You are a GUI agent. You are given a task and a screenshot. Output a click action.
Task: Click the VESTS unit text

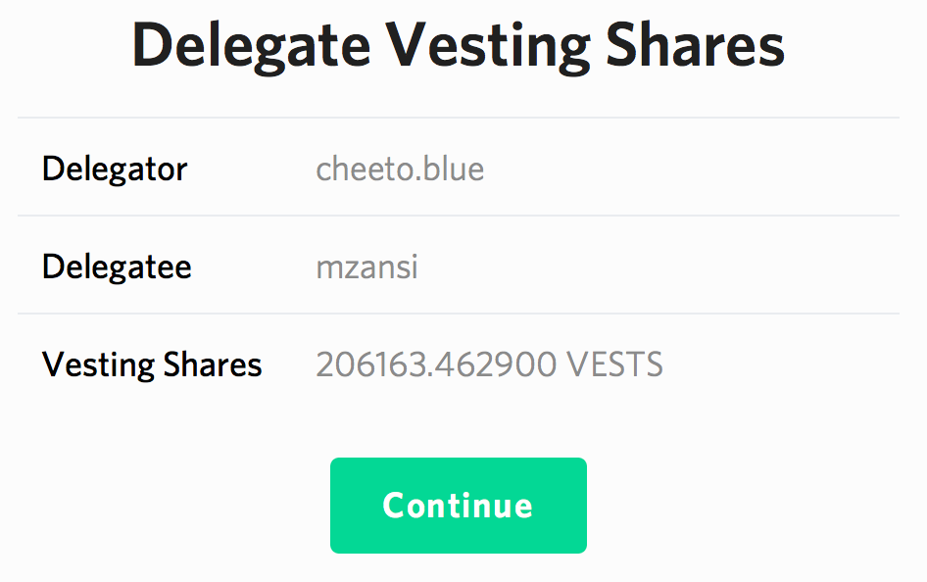pos(615,364)
